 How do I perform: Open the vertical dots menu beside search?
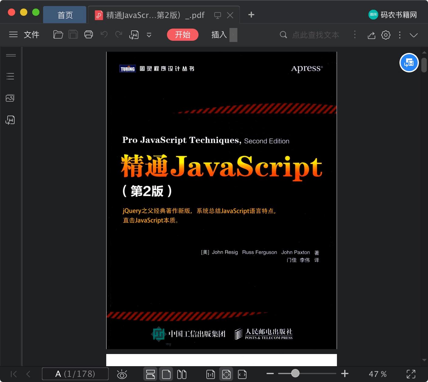point(355,35)
